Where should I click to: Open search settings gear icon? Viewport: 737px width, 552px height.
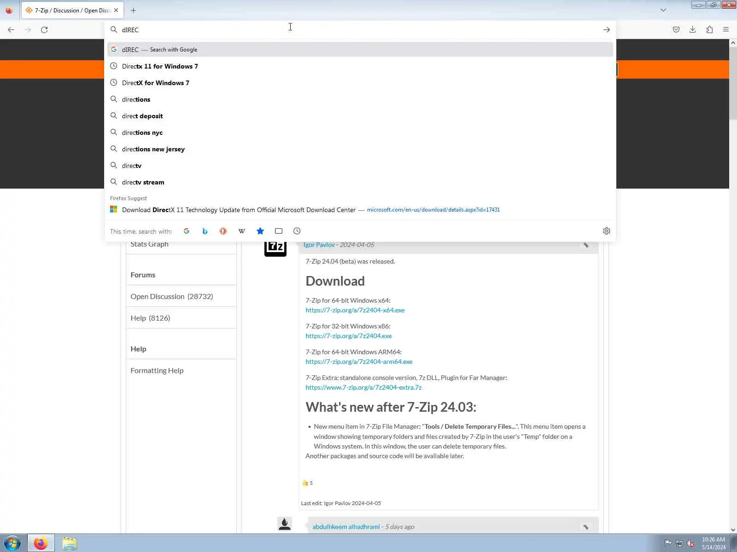tap(607, 231)
